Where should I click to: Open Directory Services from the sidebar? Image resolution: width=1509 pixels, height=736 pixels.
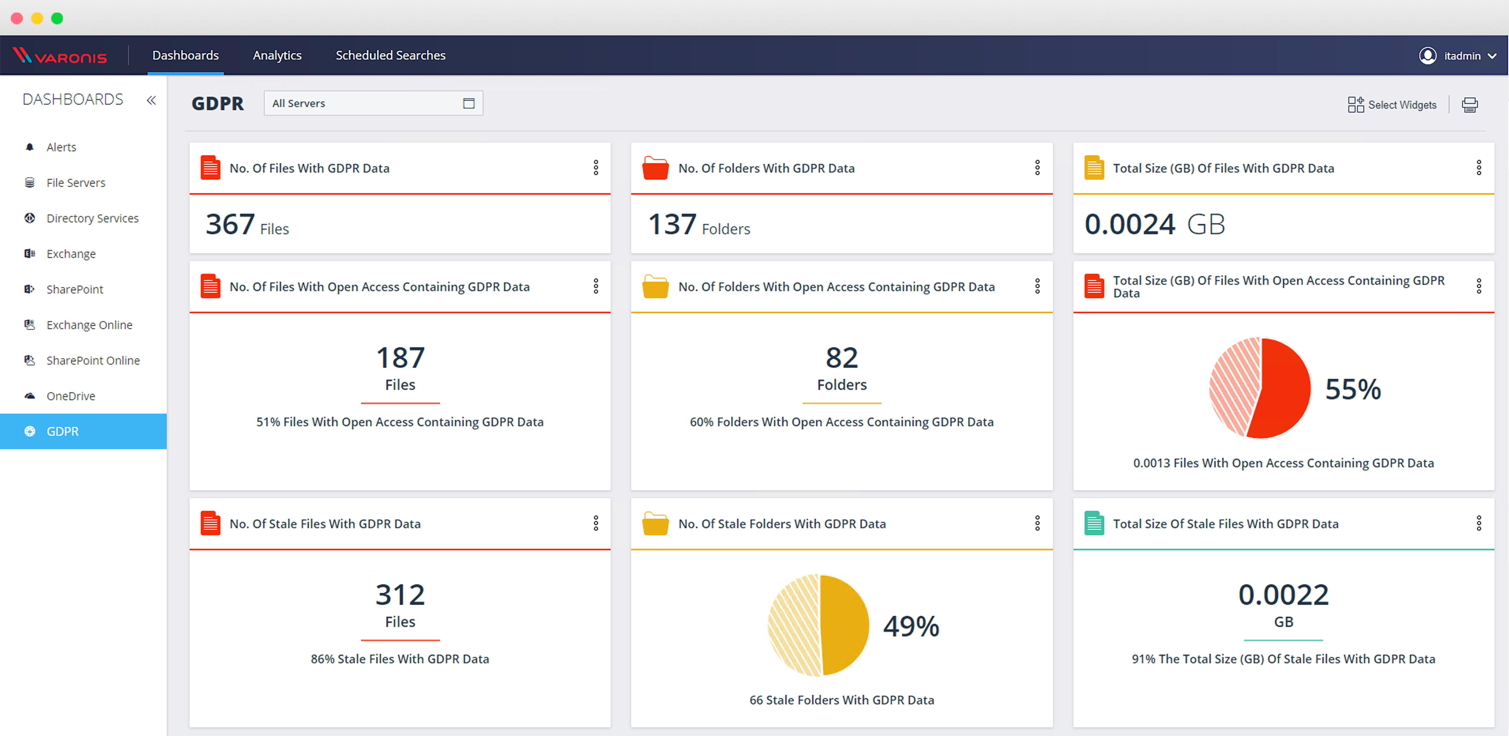(x=92, y=218)
